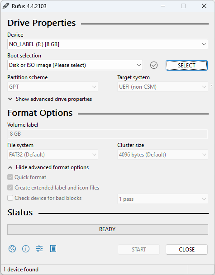Image resolution: width=215 pixels, height=275 pixels.
Task: Click the target system help question mark
Action: click(211, 86)
